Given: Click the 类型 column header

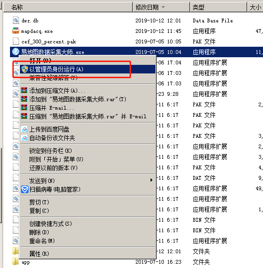Looking at the screenshot, I should [218, 7].
